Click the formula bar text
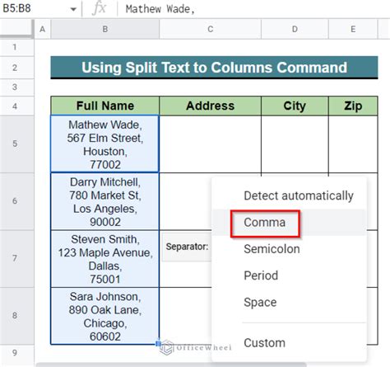This screenshot has width=390, height=367. tap(160, 9)
